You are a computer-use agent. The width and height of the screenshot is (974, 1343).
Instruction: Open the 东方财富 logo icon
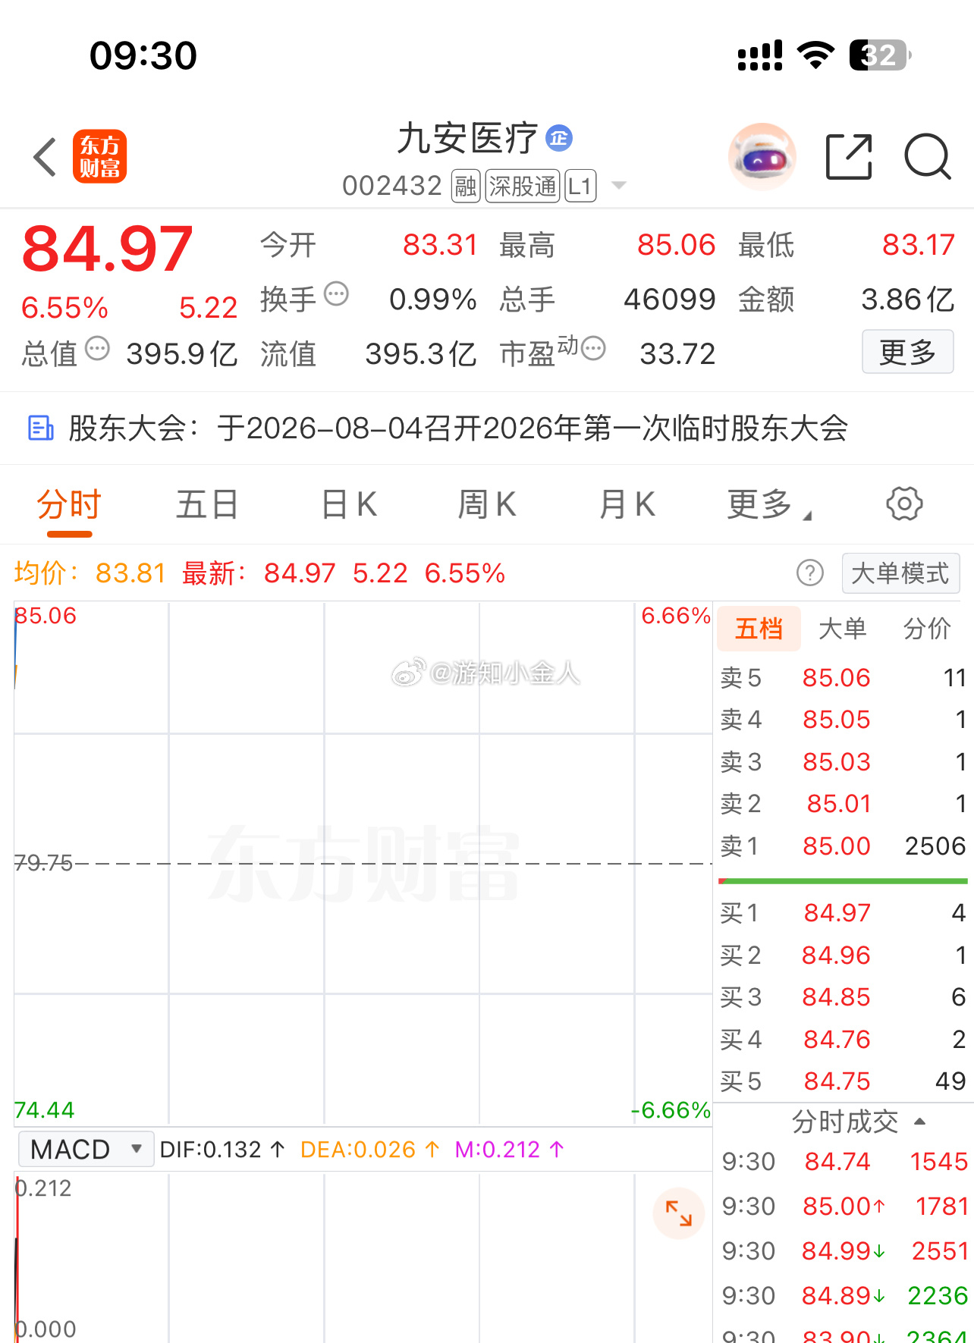point(99,156)
